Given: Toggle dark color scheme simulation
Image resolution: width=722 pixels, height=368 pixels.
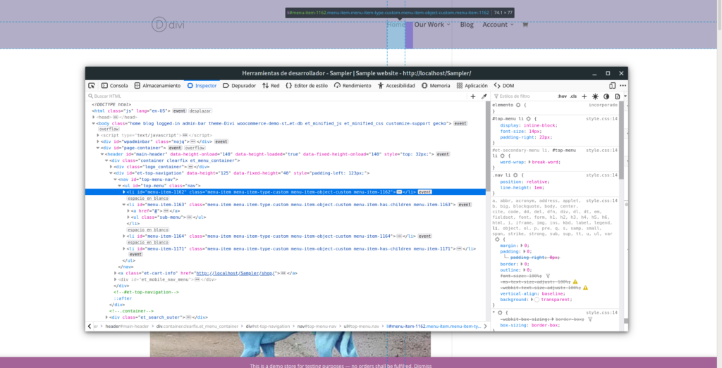Looking at the screenshot, I should pyautogui.click(x=606, y=96).
